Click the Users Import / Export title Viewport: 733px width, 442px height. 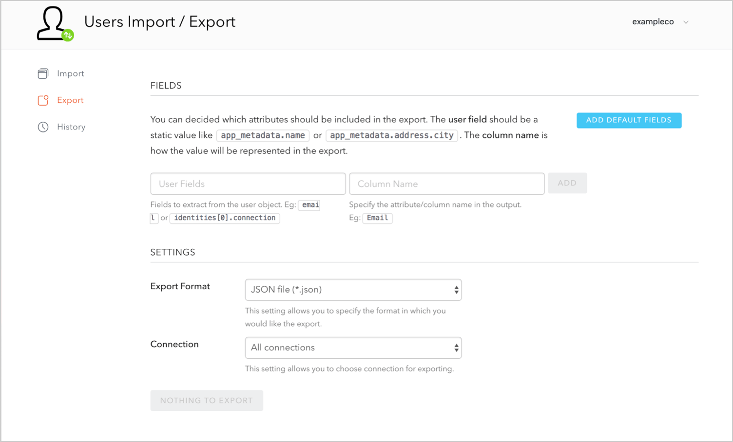[160, 22]
